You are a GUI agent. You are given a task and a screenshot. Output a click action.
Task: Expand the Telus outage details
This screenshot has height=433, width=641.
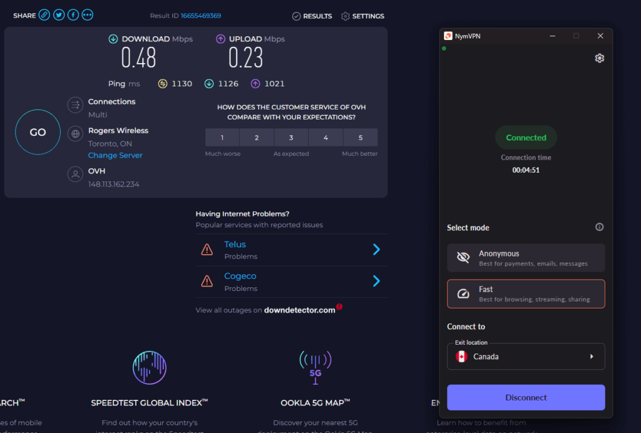coord(376,250)
